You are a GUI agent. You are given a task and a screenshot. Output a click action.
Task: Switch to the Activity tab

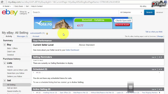coord(9,36)
